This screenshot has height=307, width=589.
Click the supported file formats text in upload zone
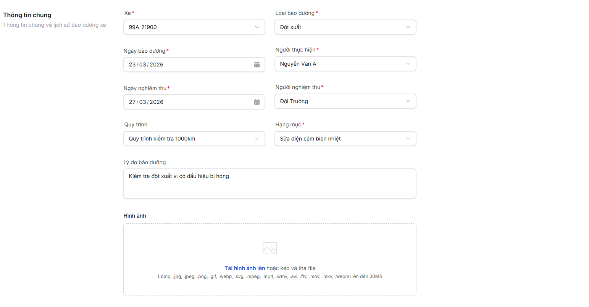click(x=269, y=276)
